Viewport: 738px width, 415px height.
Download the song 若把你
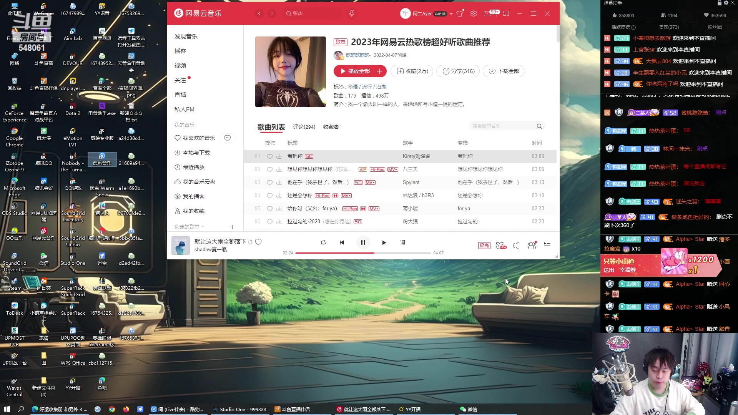click(x=279, y=156)
